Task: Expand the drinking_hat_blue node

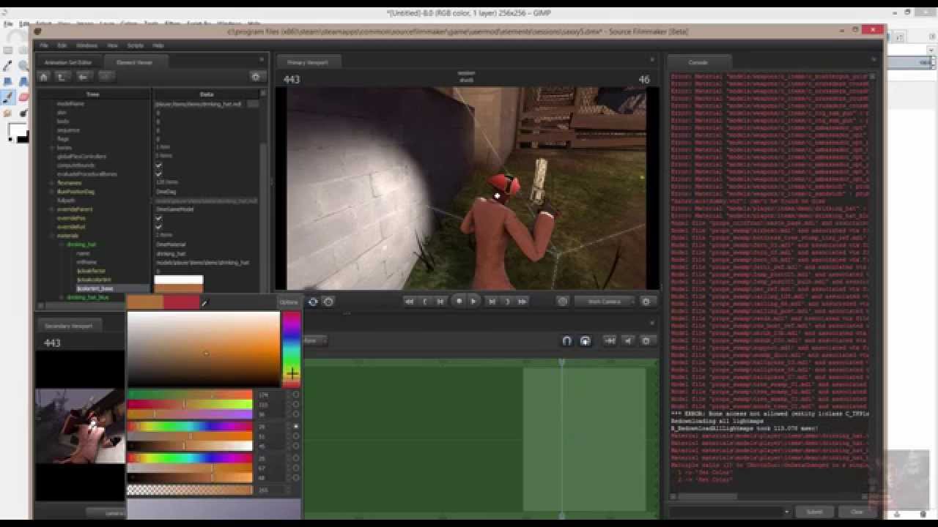Action: point(62,297)
